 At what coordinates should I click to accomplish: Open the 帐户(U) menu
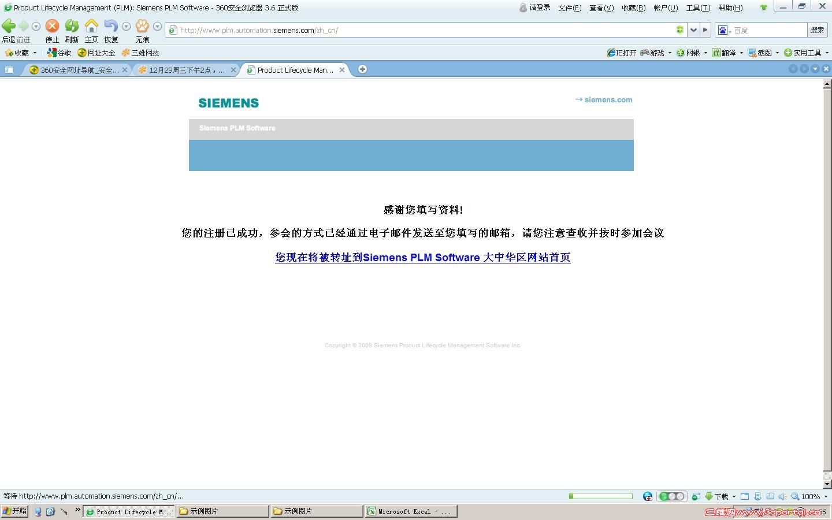[666, 8]
